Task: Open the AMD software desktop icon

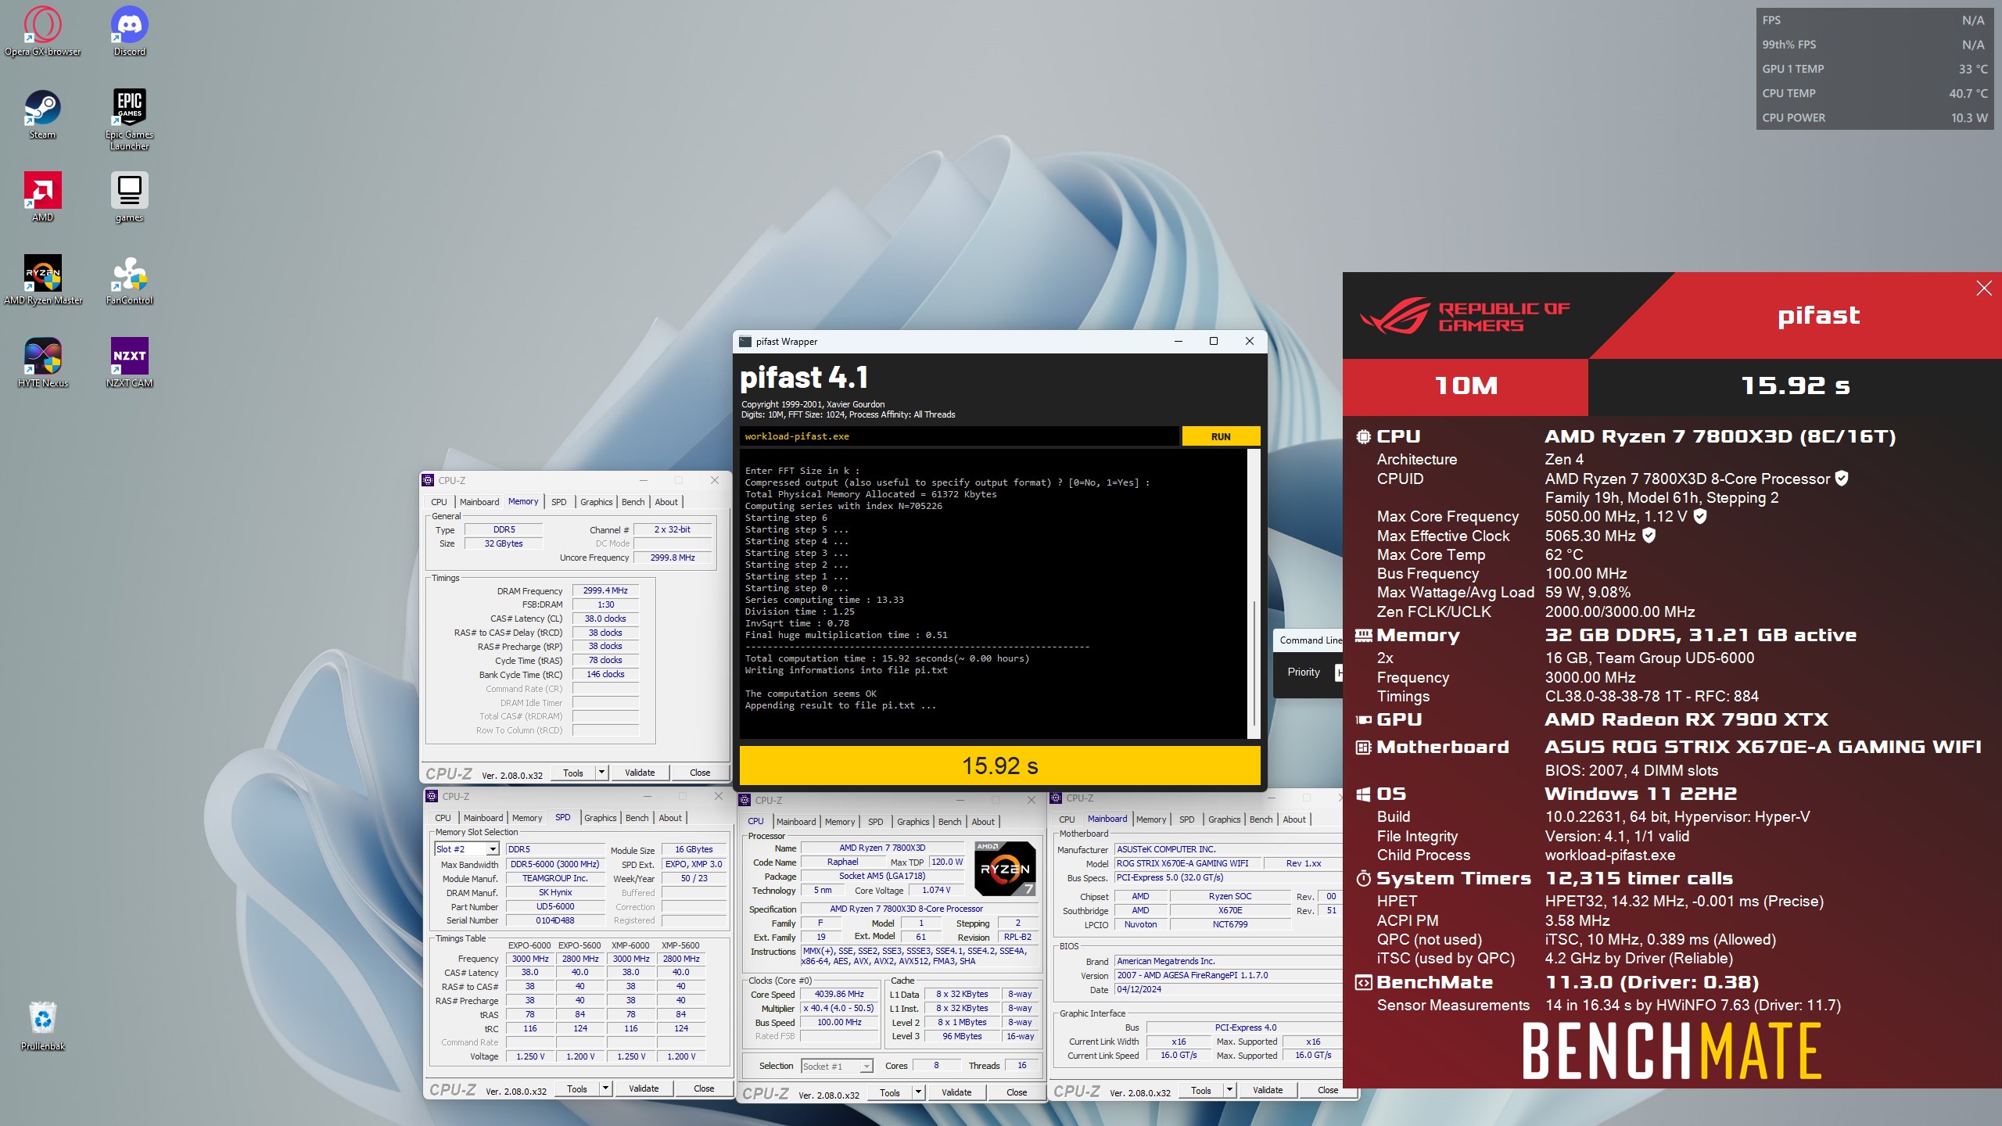Action: [x=43, y=197]
